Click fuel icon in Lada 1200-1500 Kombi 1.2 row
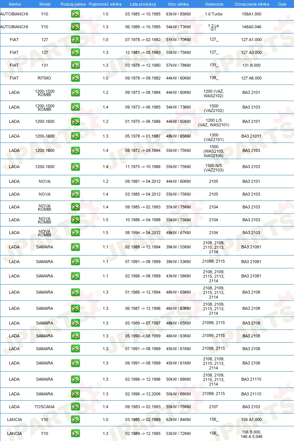 coord(76,92)
